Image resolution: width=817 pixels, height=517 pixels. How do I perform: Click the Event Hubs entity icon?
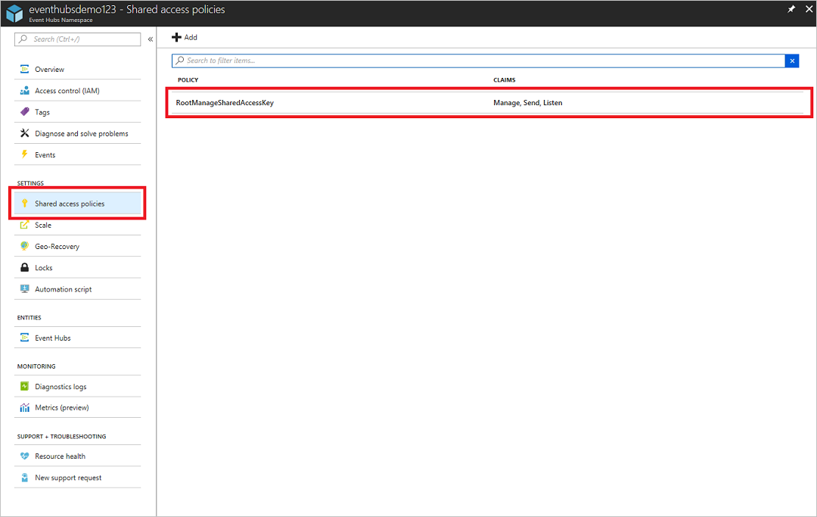24,337
